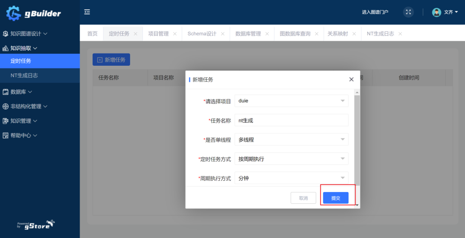
Task: Open NT生成日志 in the sidebar
Action: pyautogui.click(x=40, y=76)
